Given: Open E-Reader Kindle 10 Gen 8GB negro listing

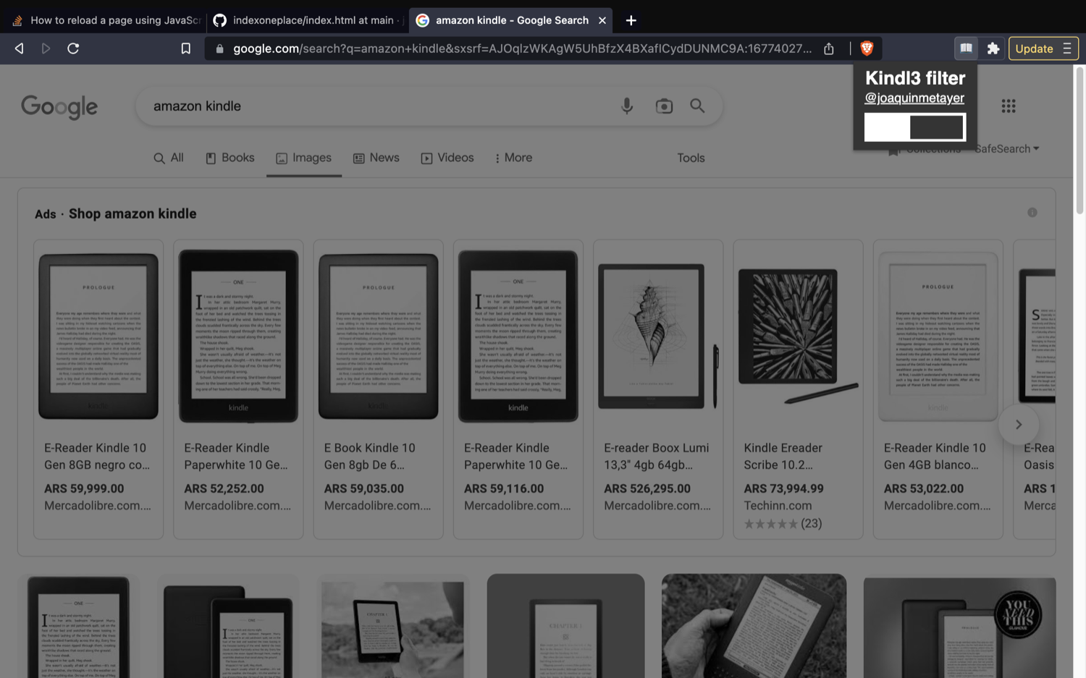Looking at the screenshot, I should (x=98, y=389).
